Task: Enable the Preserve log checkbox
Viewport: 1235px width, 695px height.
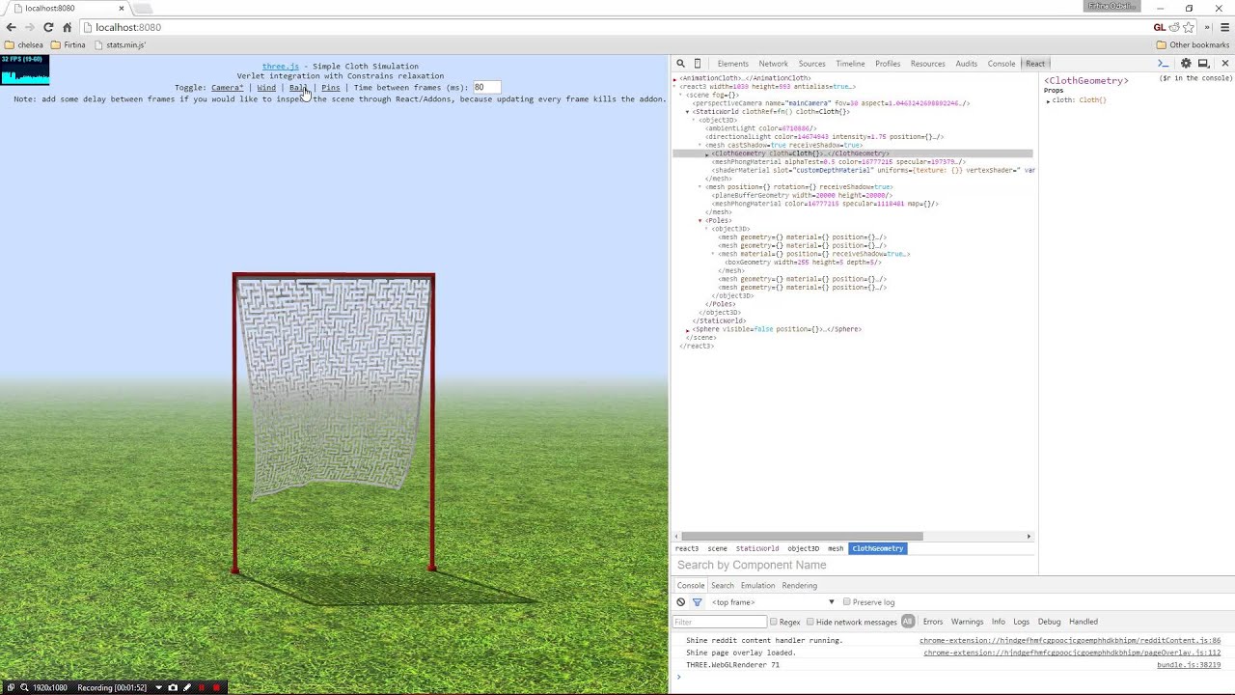Action: (847, 602)
